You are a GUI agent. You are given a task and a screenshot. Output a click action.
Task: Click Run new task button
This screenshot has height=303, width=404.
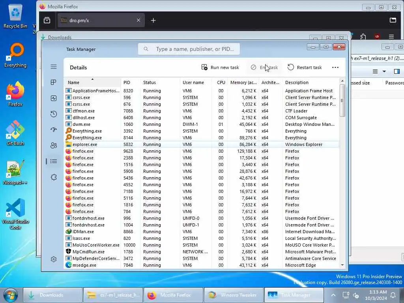(220, 67)
